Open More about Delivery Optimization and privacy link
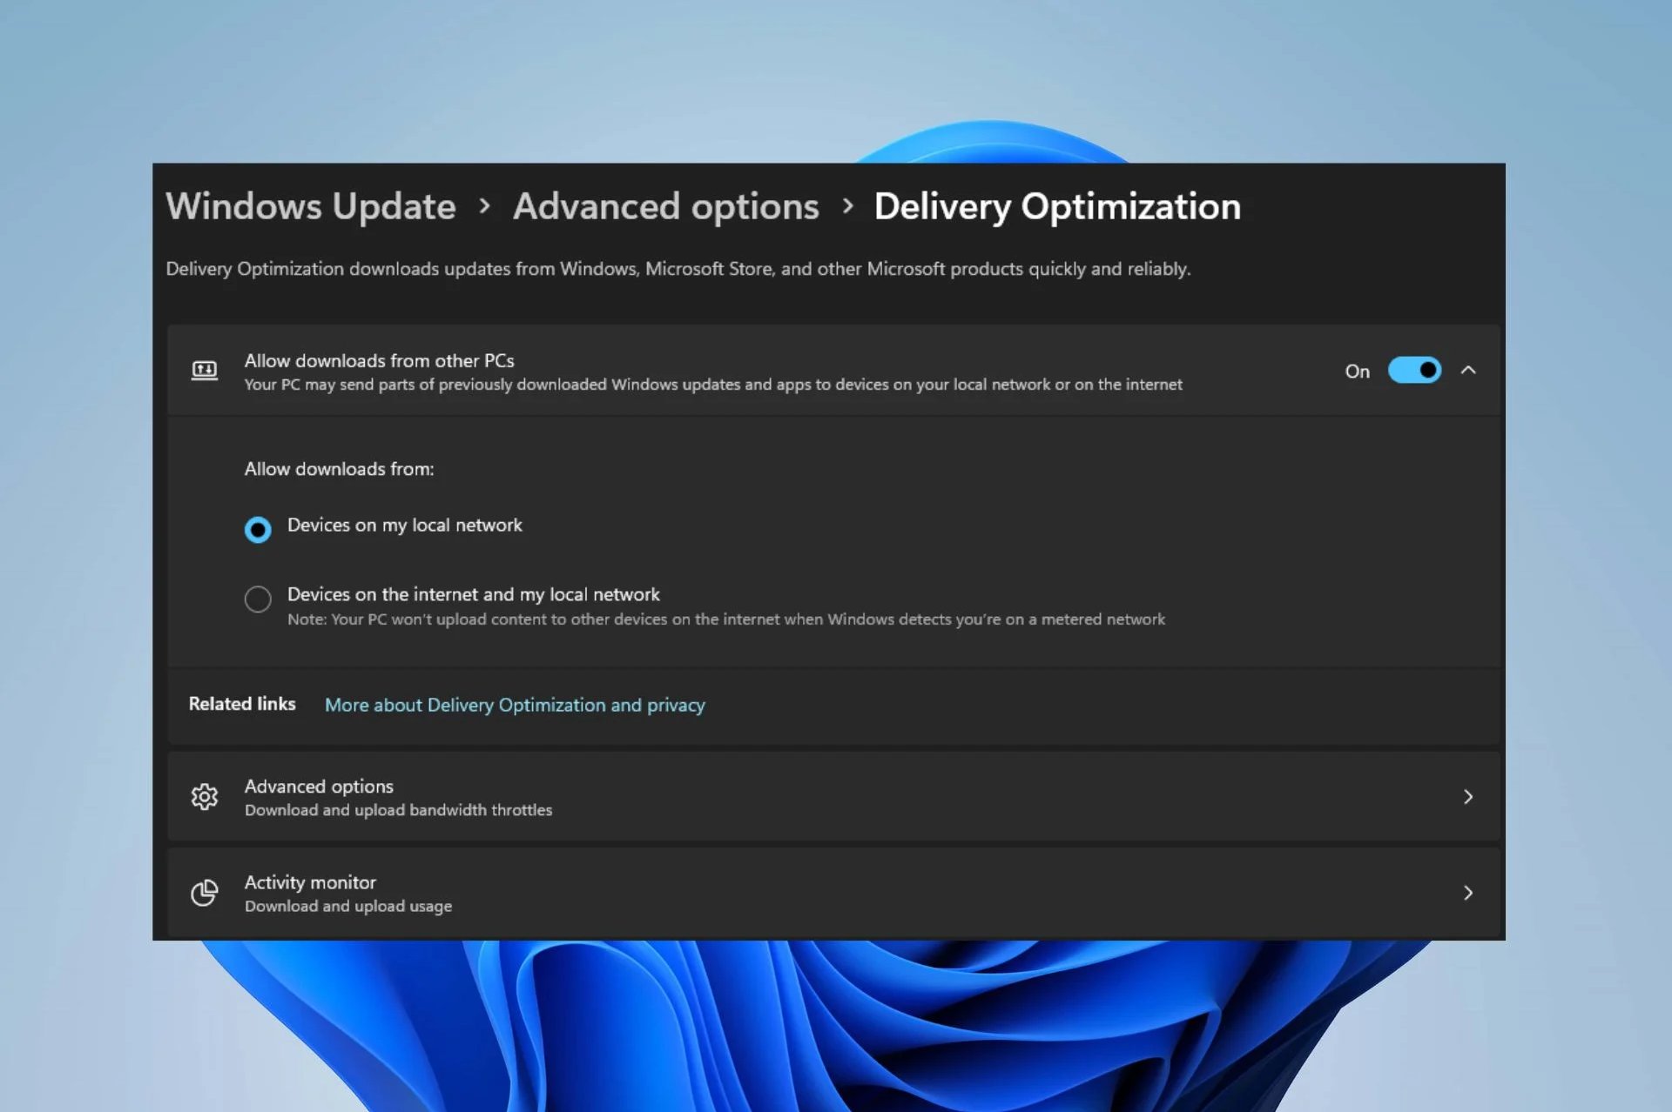Screen dimensions: 1672x1112 click(515, 705)
